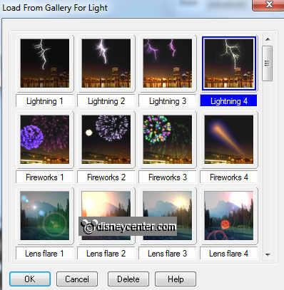Choose the Lightning 2 preset image
Screen dimensions: 284x290
pyautogui.click(x=106, y=63)
